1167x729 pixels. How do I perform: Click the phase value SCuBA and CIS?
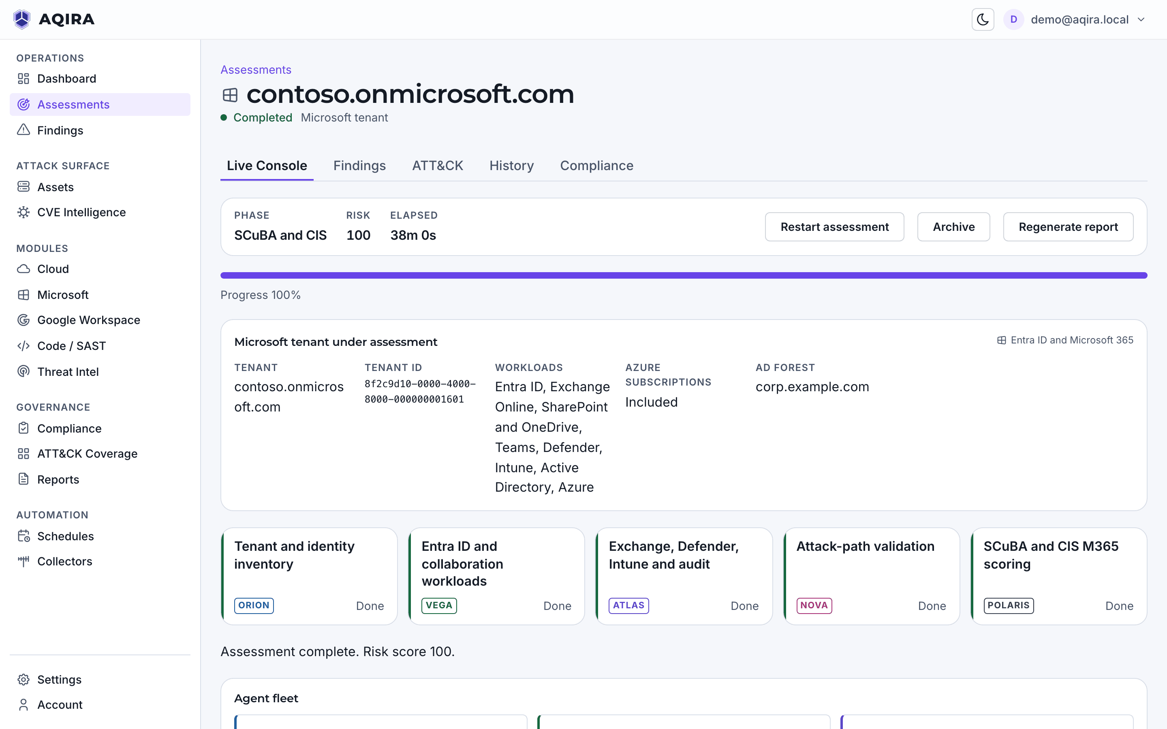[280, 235]
